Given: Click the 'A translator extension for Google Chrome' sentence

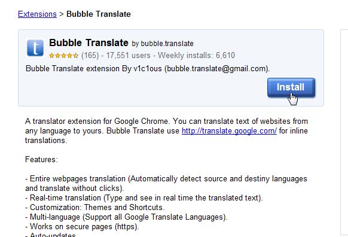Looking at the screenshot, I should 97,121.
